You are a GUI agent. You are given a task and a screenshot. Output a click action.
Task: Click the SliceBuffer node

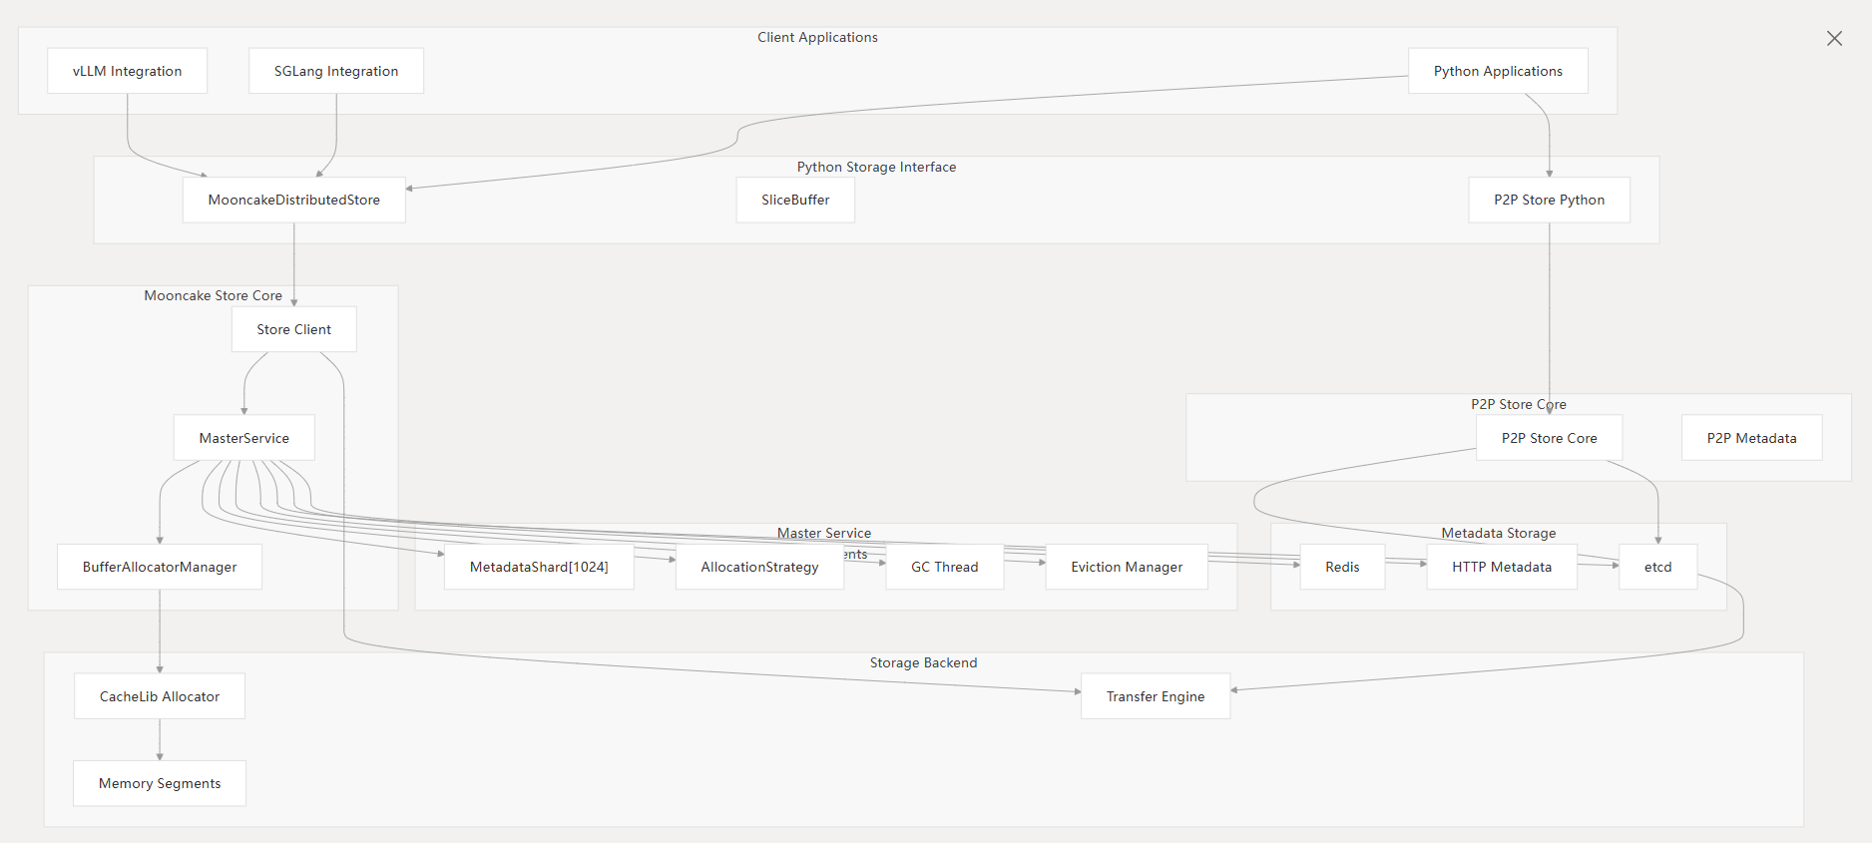pos(795,200)
